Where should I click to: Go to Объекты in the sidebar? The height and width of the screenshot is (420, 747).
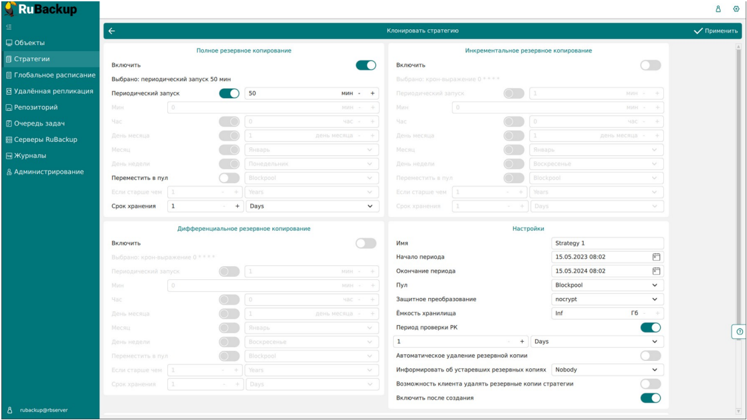[x=29, y=43]
